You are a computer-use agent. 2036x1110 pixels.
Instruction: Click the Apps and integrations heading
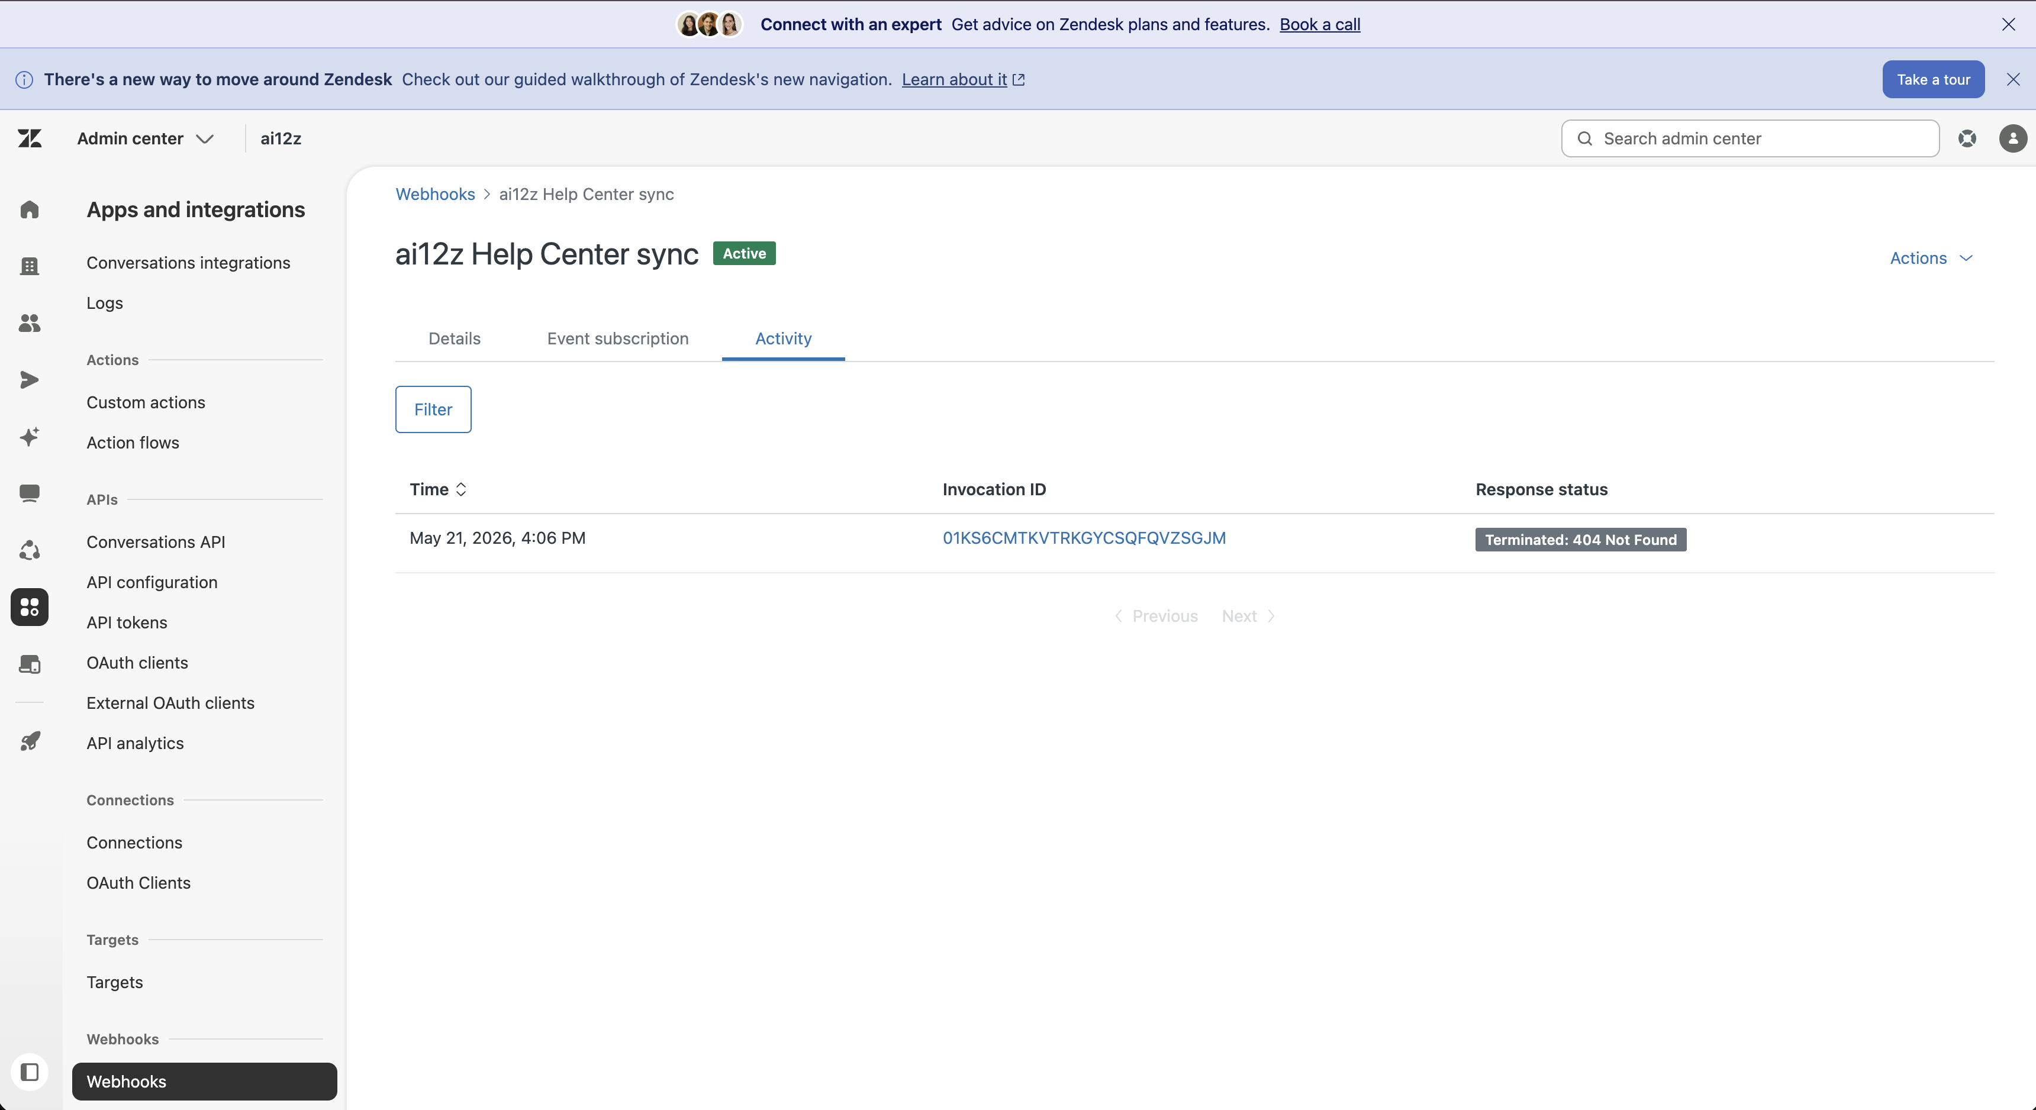coord(195,209)
